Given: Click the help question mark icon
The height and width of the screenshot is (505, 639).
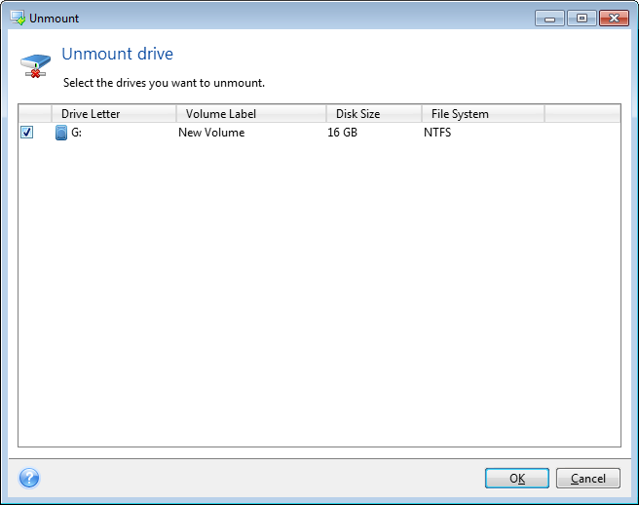Looking at the screenshot, I should (28, 478).
